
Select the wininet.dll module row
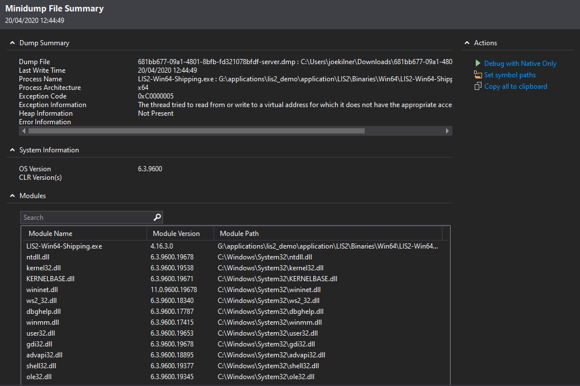click(x=236, y=290)
